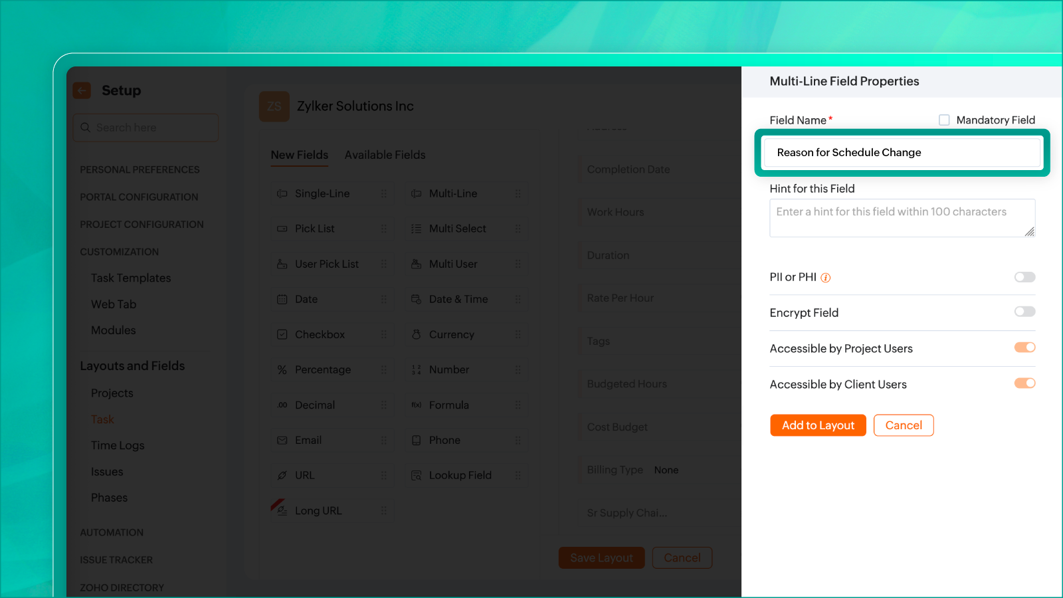Click the Percentage field icon
Image resolution: width=1063 pixels, height=598 pixels.
[x=281, y=369]
